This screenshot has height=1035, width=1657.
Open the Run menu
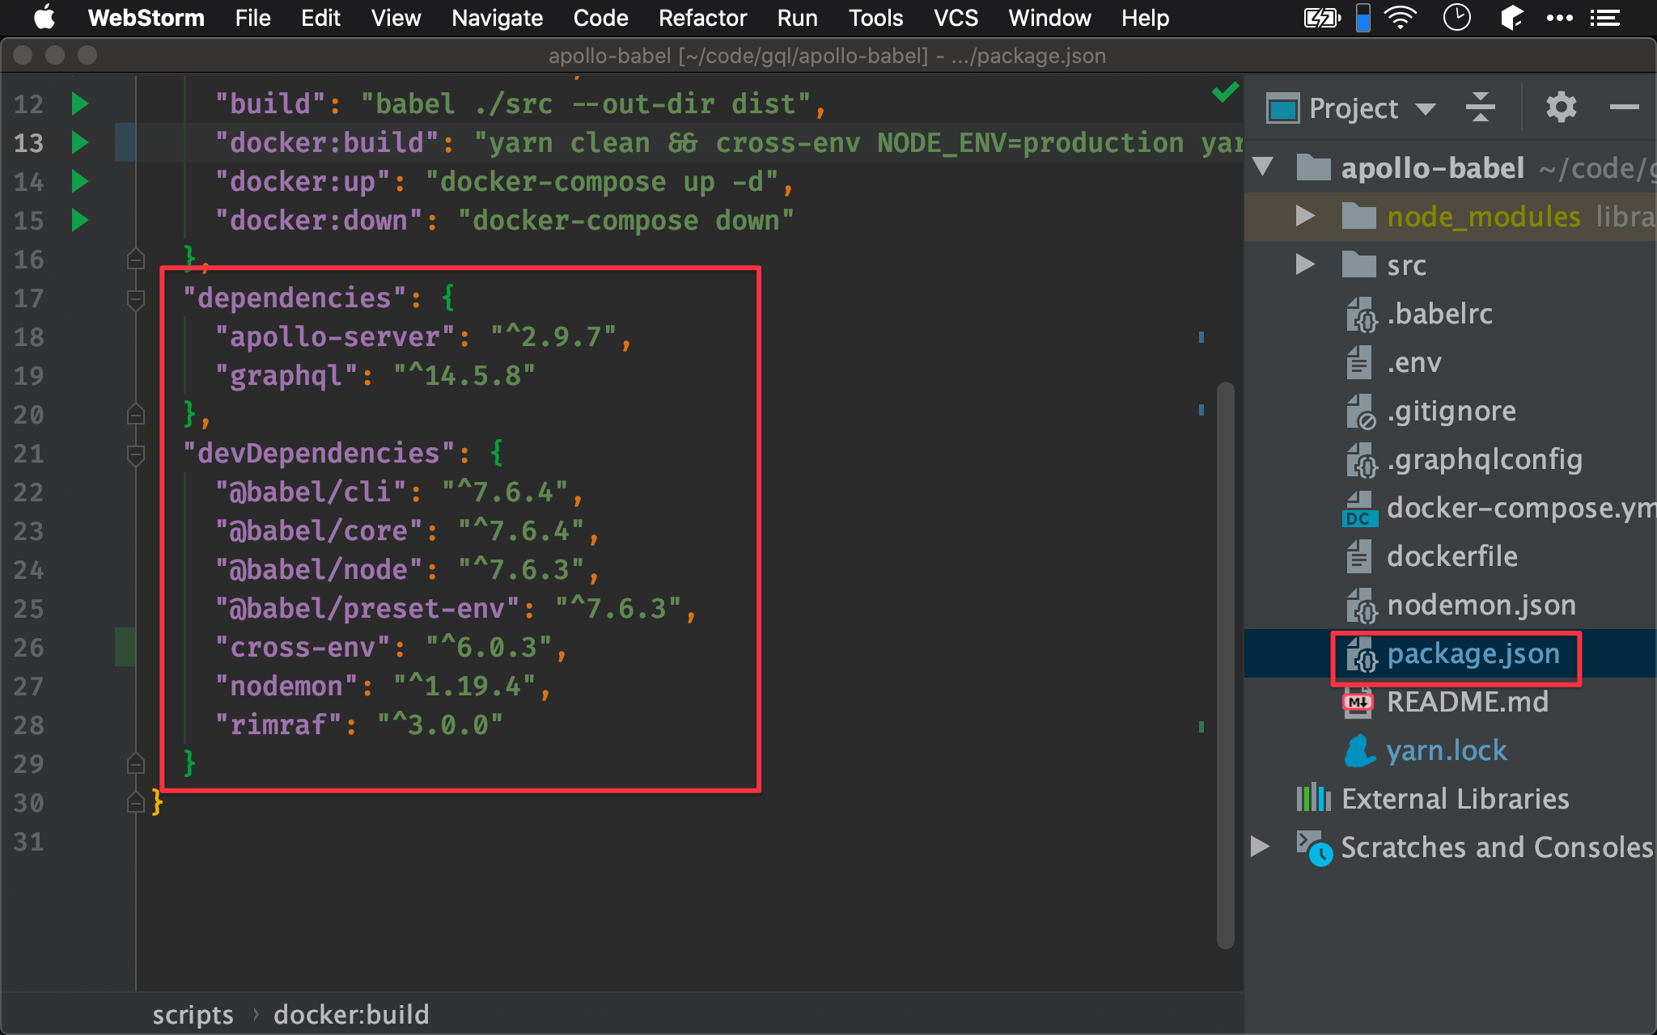(797, 18)
